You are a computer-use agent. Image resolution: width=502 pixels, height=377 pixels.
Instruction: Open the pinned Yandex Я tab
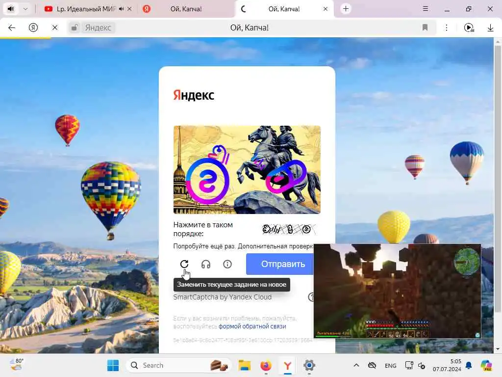147,9
